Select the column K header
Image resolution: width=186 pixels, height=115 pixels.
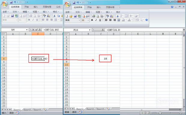pos(138,34)
